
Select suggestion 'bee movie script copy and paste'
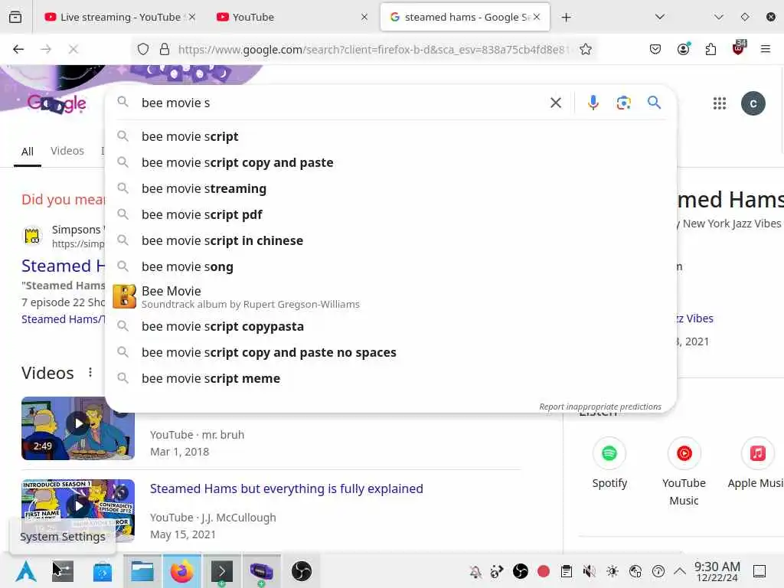pos(390,162)
